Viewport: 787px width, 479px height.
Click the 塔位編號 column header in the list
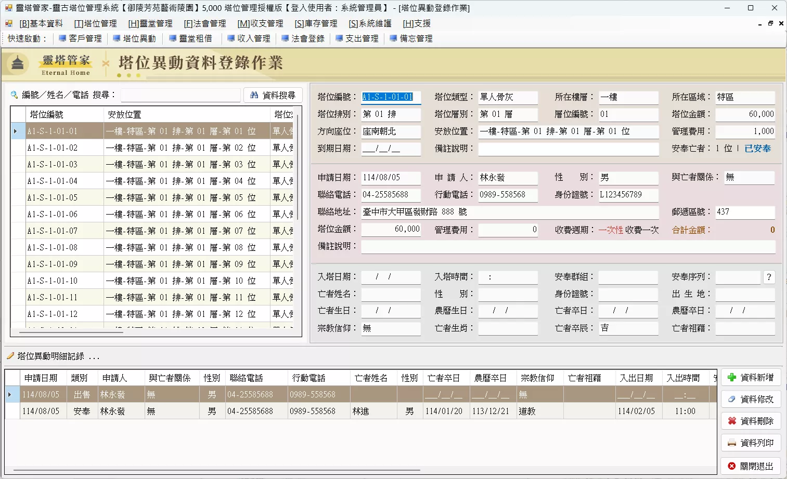(x=64, y=114)
